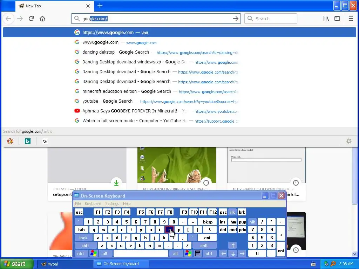
Task: Click the Active-Dancer-Strip-Saver thumbnail
Action: [177, 165]
